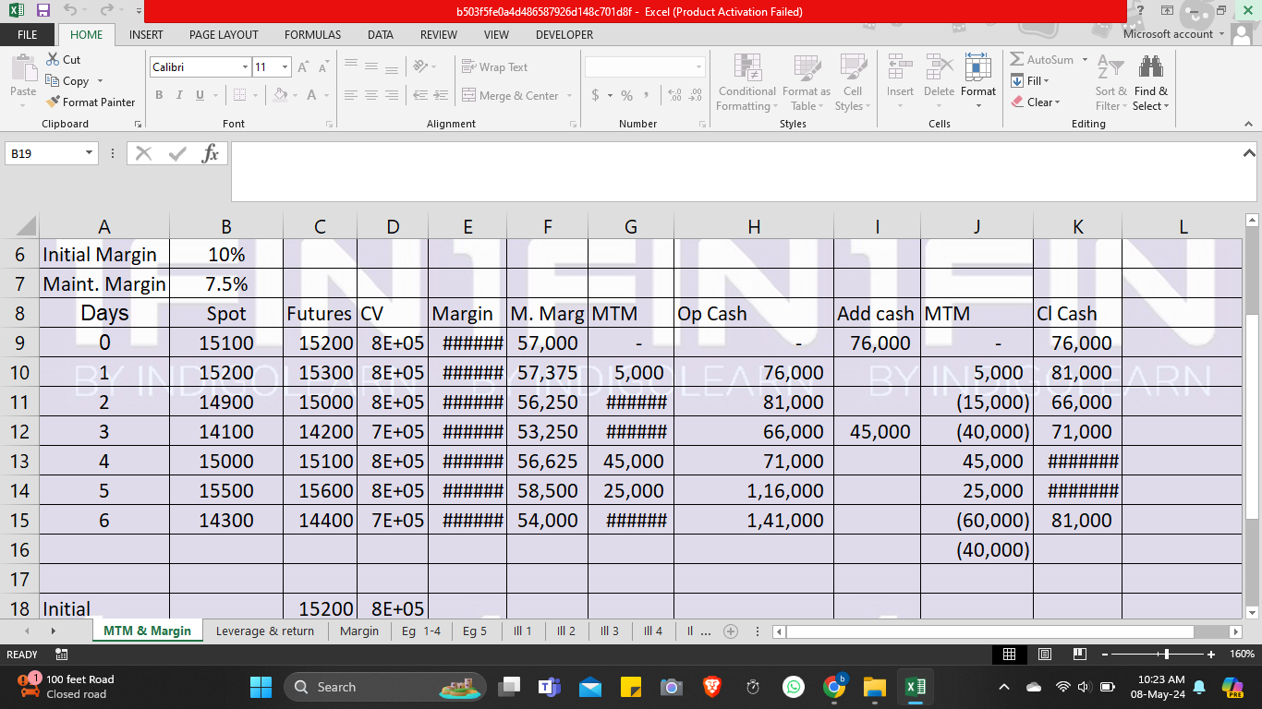
Task: Toggle Italic formatting
Action: (x=179, y=95)
